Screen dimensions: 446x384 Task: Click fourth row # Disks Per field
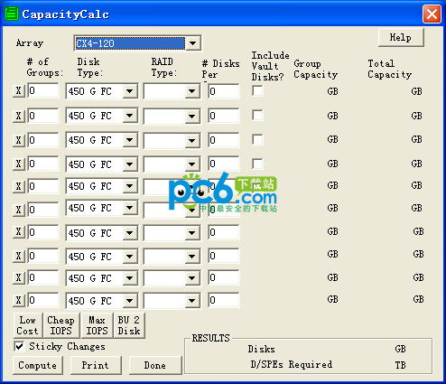click(x=224, y=164)
